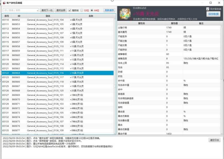Click the item icon image in header
The image size is (224, 159).
pos(125,14)
